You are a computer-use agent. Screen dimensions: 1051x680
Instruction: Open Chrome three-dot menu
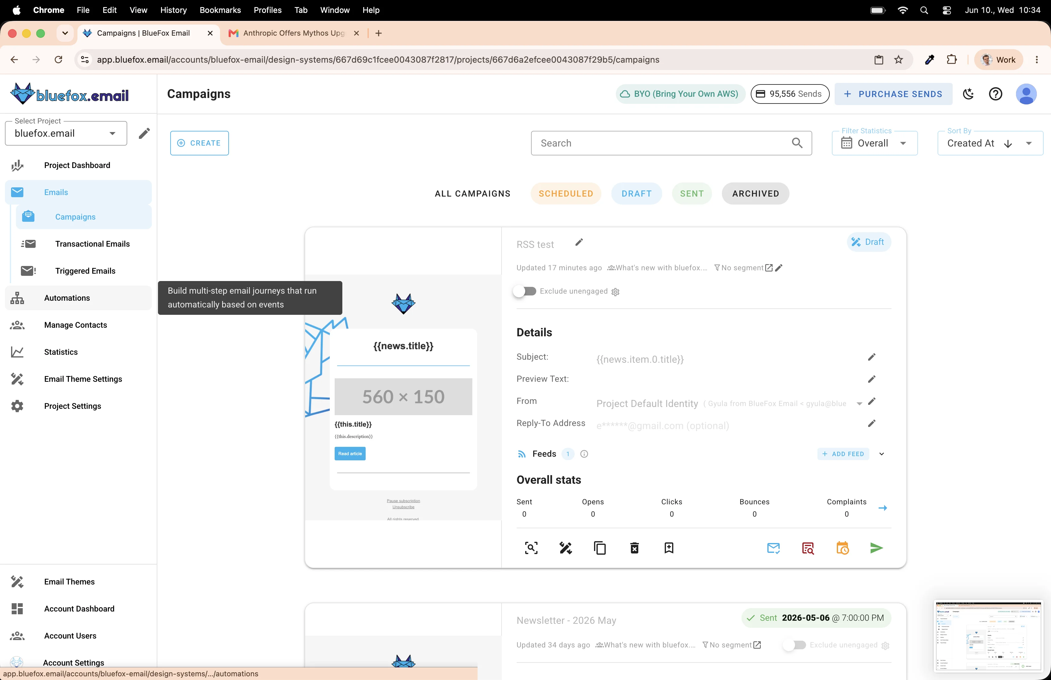(1037, 60)
